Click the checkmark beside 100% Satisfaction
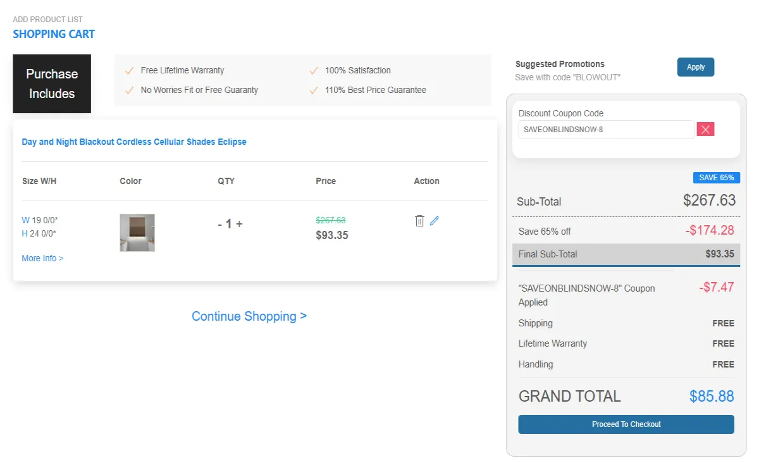 click(x=314, y=70)
